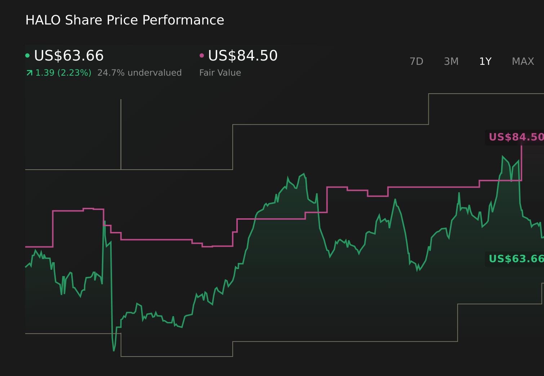Click the Fair Value label
Image resolution: width=544 pixels, height=376 pixels.
pos(220,73)
